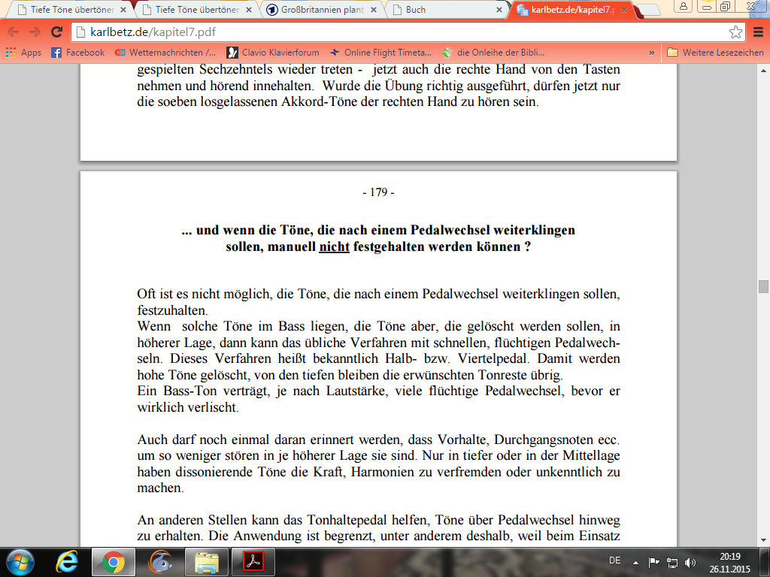Screen dimensions: 770x577
Task: Click the word "machen." ending the paragraph
Action: click(x=161, y=488)
